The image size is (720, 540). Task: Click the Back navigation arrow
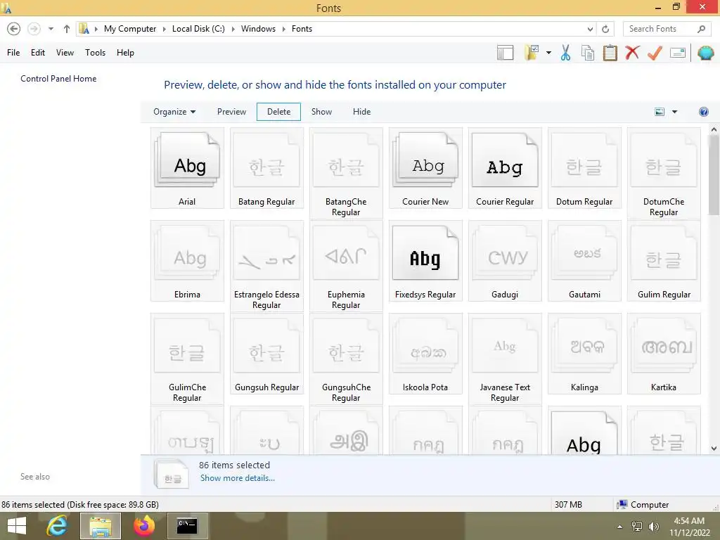tap(14, 29)
